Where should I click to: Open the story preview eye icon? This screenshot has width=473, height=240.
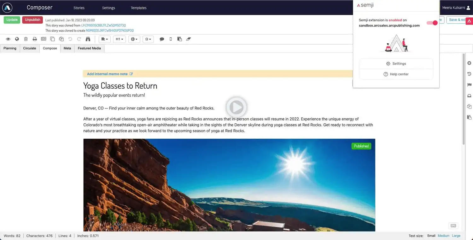click(x=8, y=39)
